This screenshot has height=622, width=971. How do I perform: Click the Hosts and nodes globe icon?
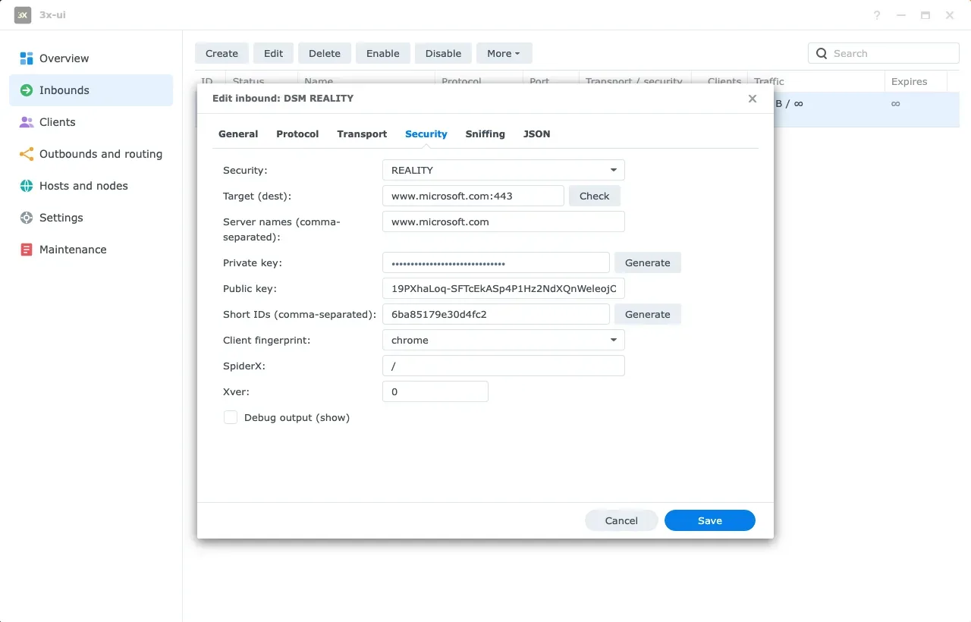[27, 186]
